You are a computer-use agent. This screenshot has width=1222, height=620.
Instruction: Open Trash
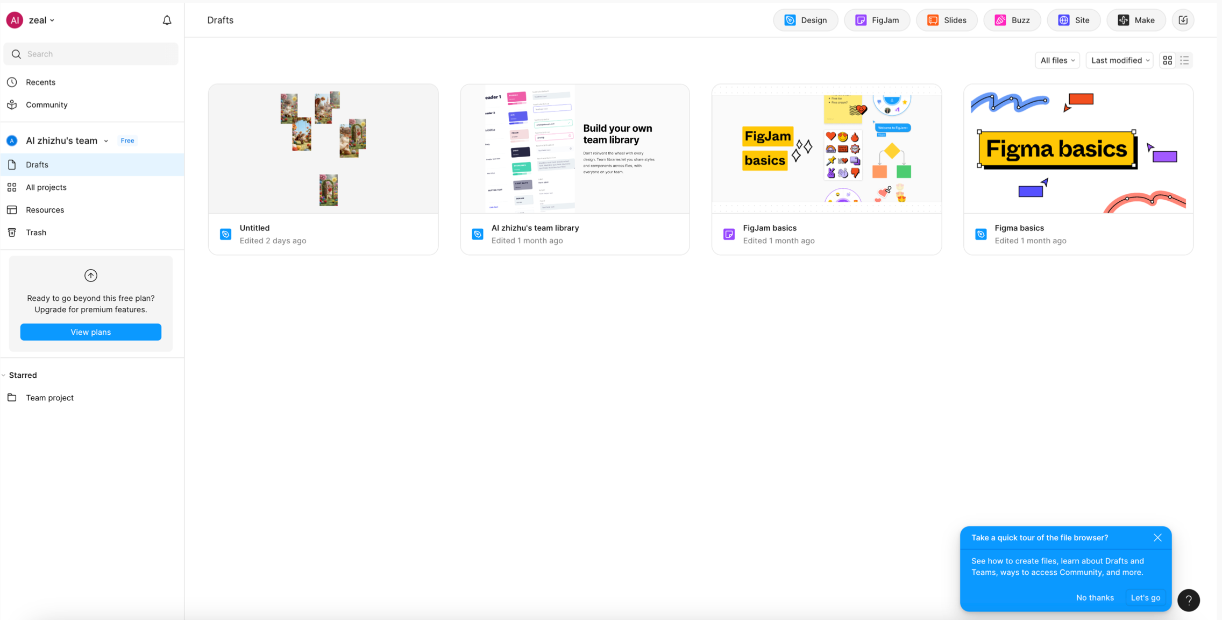click(x=92, y=232)
